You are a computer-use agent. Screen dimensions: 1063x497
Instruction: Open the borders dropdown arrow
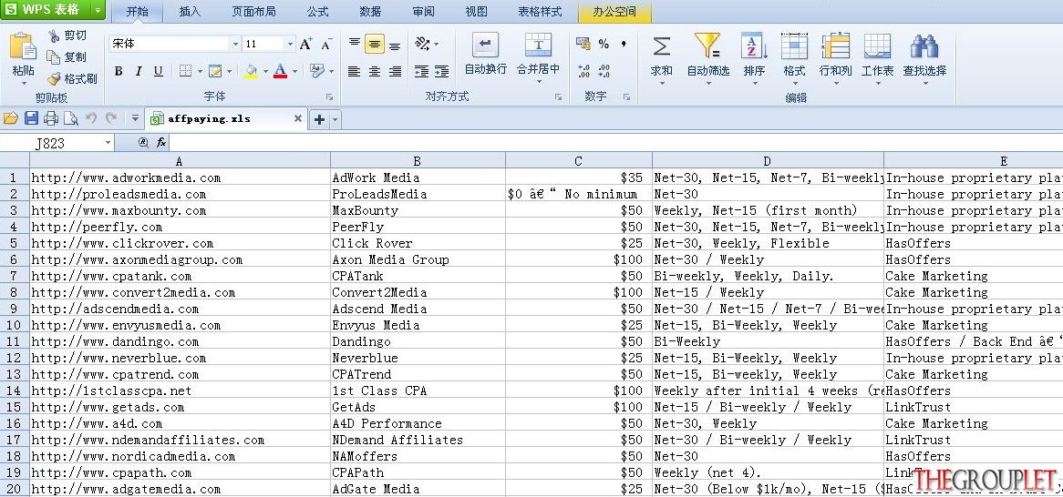[200, 71]
